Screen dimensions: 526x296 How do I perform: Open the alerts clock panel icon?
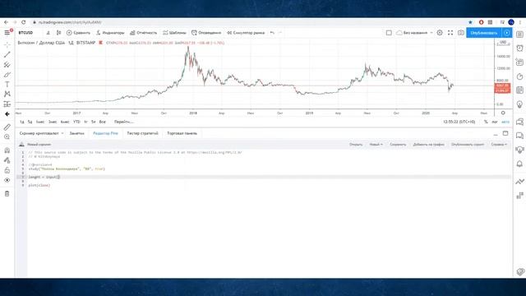[x=519, y=49]
